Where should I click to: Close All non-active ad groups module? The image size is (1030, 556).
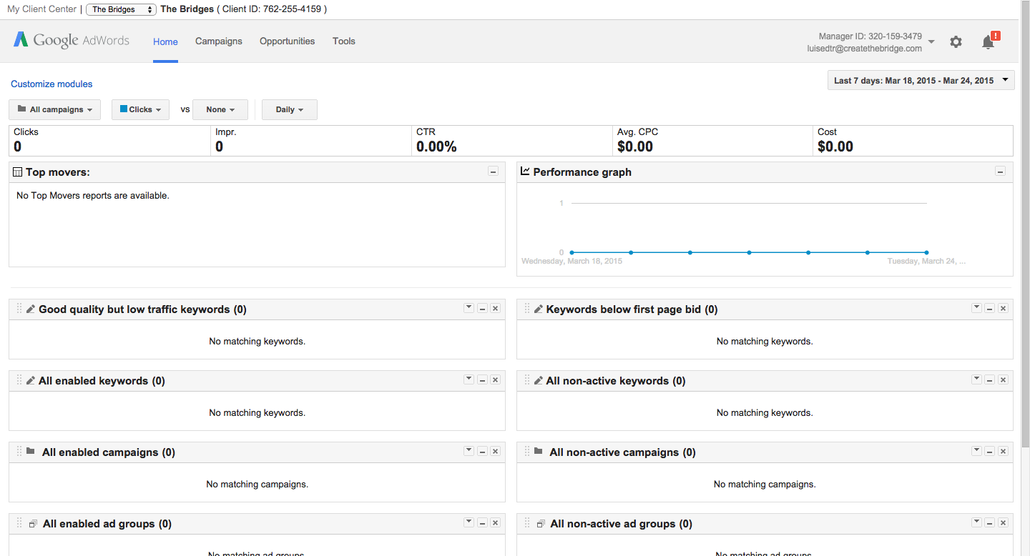pyautogui.click(x=1003, y=522)
